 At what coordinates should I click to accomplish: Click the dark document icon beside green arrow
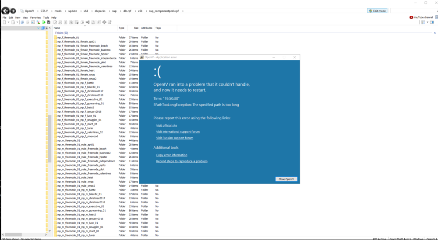pyautogui.click(x=49, y=22)
